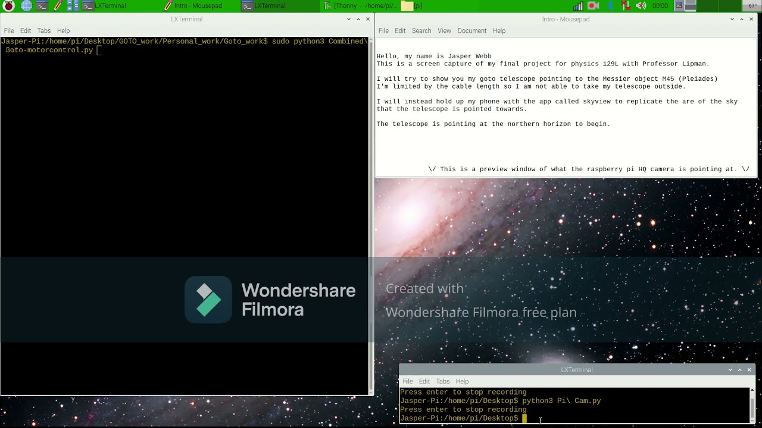Open Help menu in the Goto-motorcontrol terminal
Image resolution: width=762 pixels, height=428 pixels.
point(63,30)
